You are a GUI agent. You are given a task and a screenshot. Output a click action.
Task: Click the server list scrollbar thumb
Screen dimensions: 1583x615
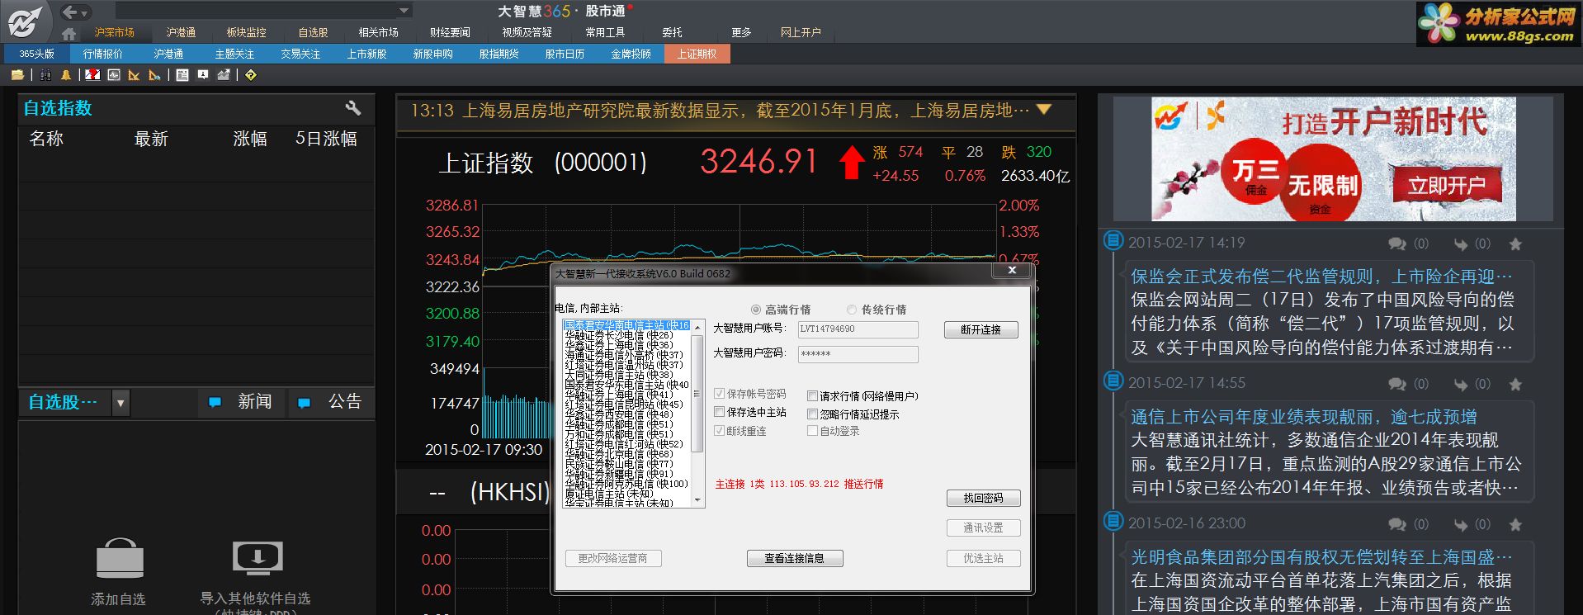(697, 395)
